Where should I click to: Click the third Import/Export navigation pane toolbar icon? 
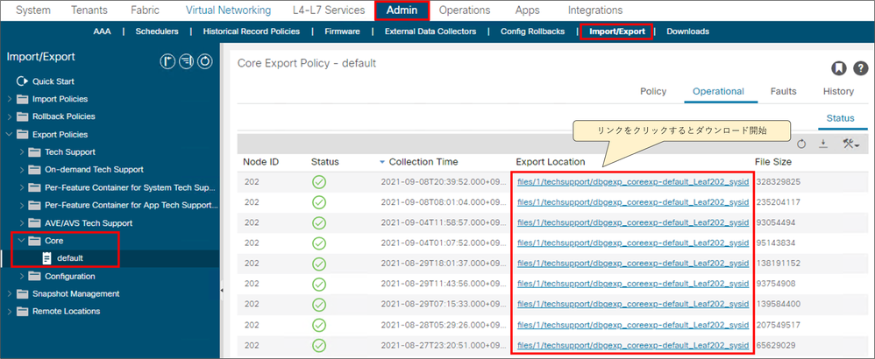(205, 61)
